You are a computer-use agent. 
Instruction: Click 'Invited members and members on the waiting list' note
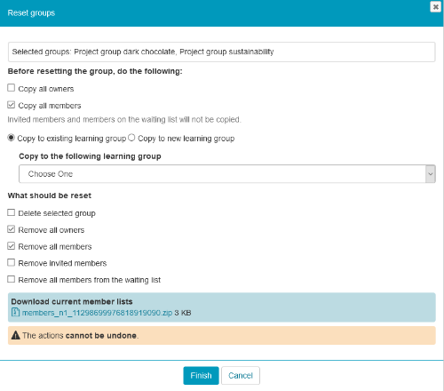pos(124,119)
